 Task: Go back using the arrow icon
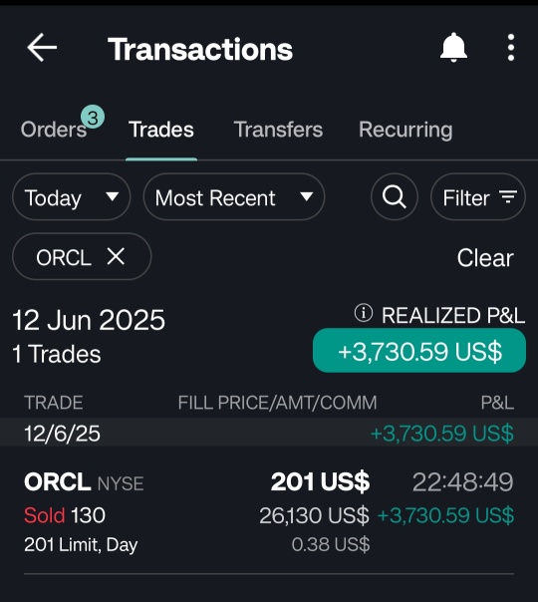click(42, 48)
